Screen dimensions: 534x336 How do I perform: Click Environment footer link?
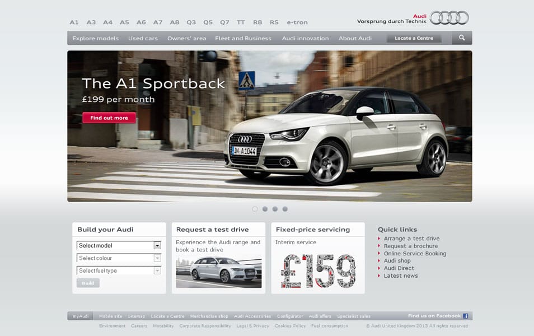tap(112, 326)
